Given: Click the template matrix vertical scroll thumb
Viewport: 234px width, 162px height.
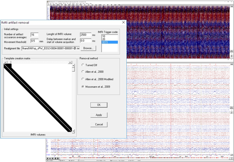Looking at the screenshot, I should [x=73, y=69].
